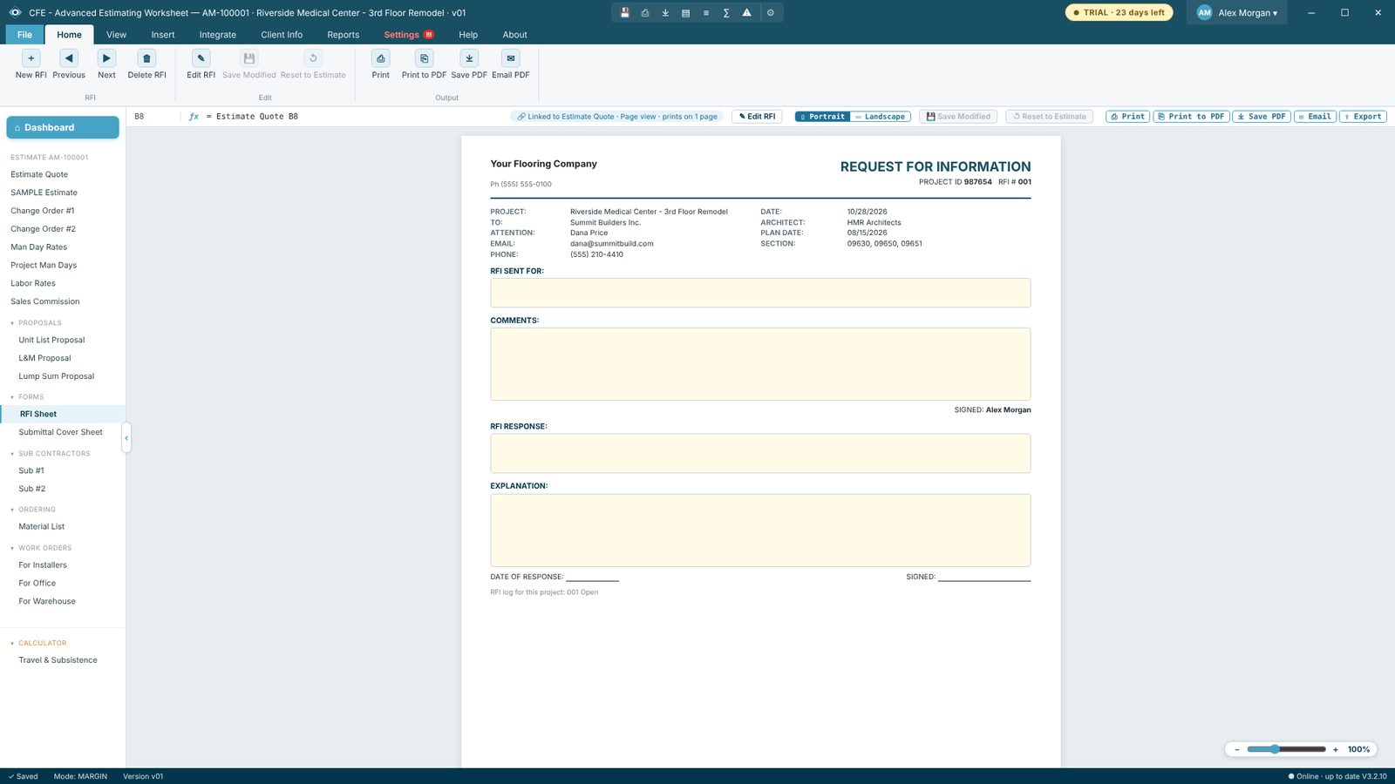Click Save PDF icon in ribbon

[469, 58]
